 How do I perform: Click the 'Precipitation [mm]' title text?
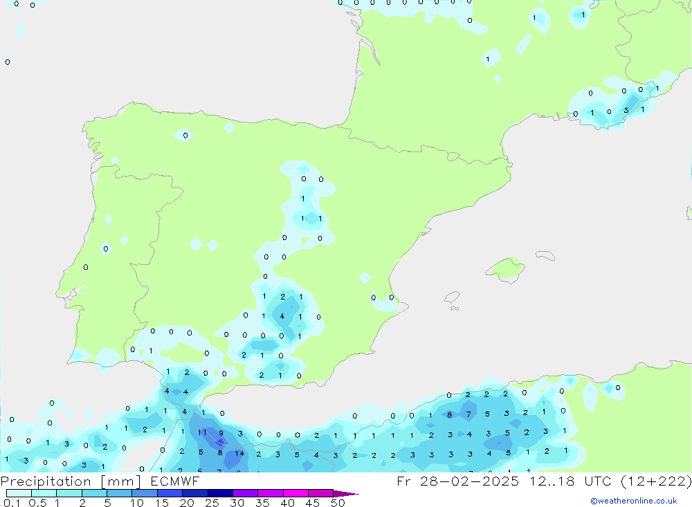[x=71, y=481]
